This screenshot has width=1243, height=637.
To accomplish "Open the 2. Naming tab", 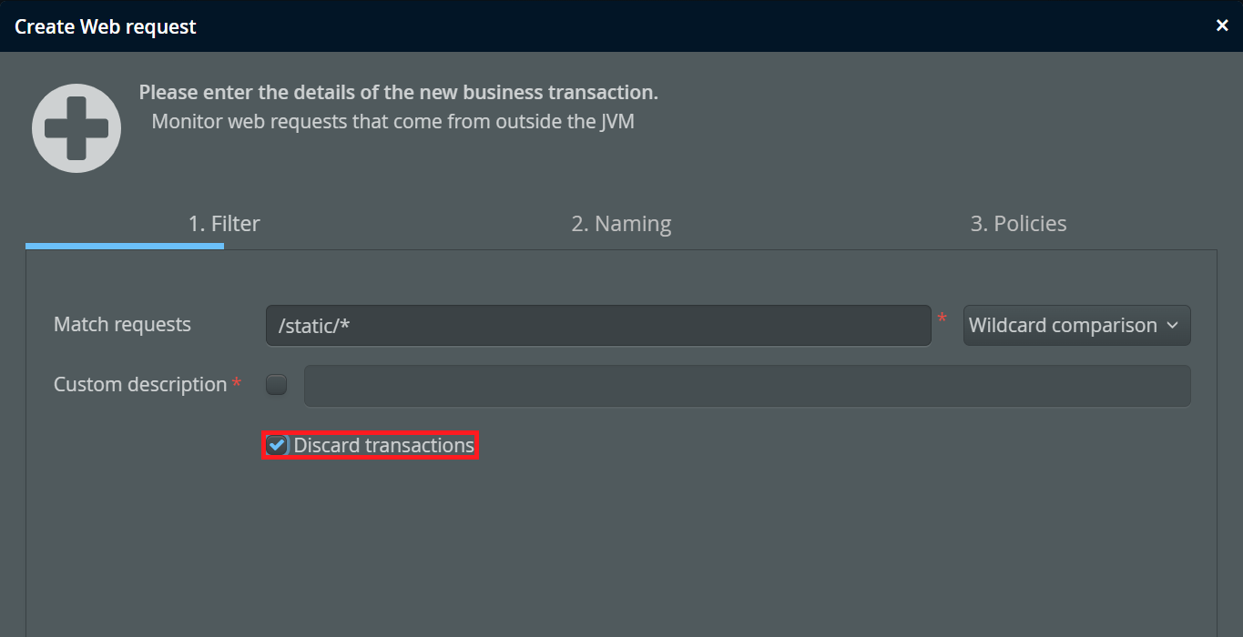I will click(621, 224).
